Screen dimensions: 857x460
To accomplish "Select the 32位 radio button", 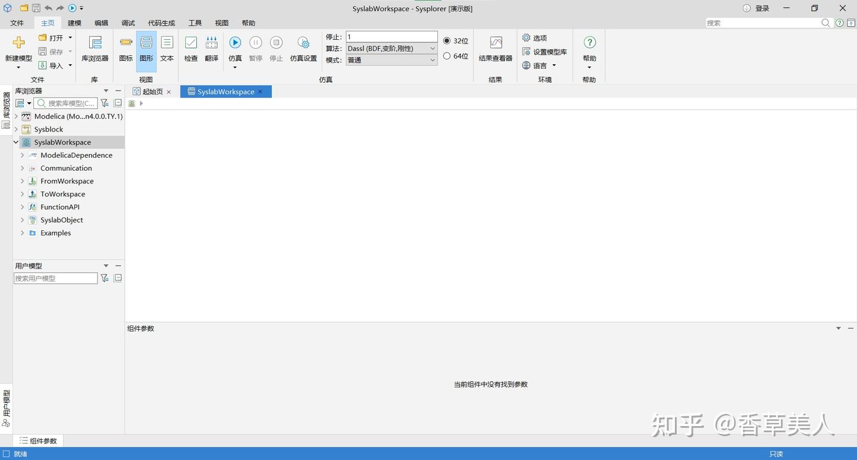I will point(447,40).
